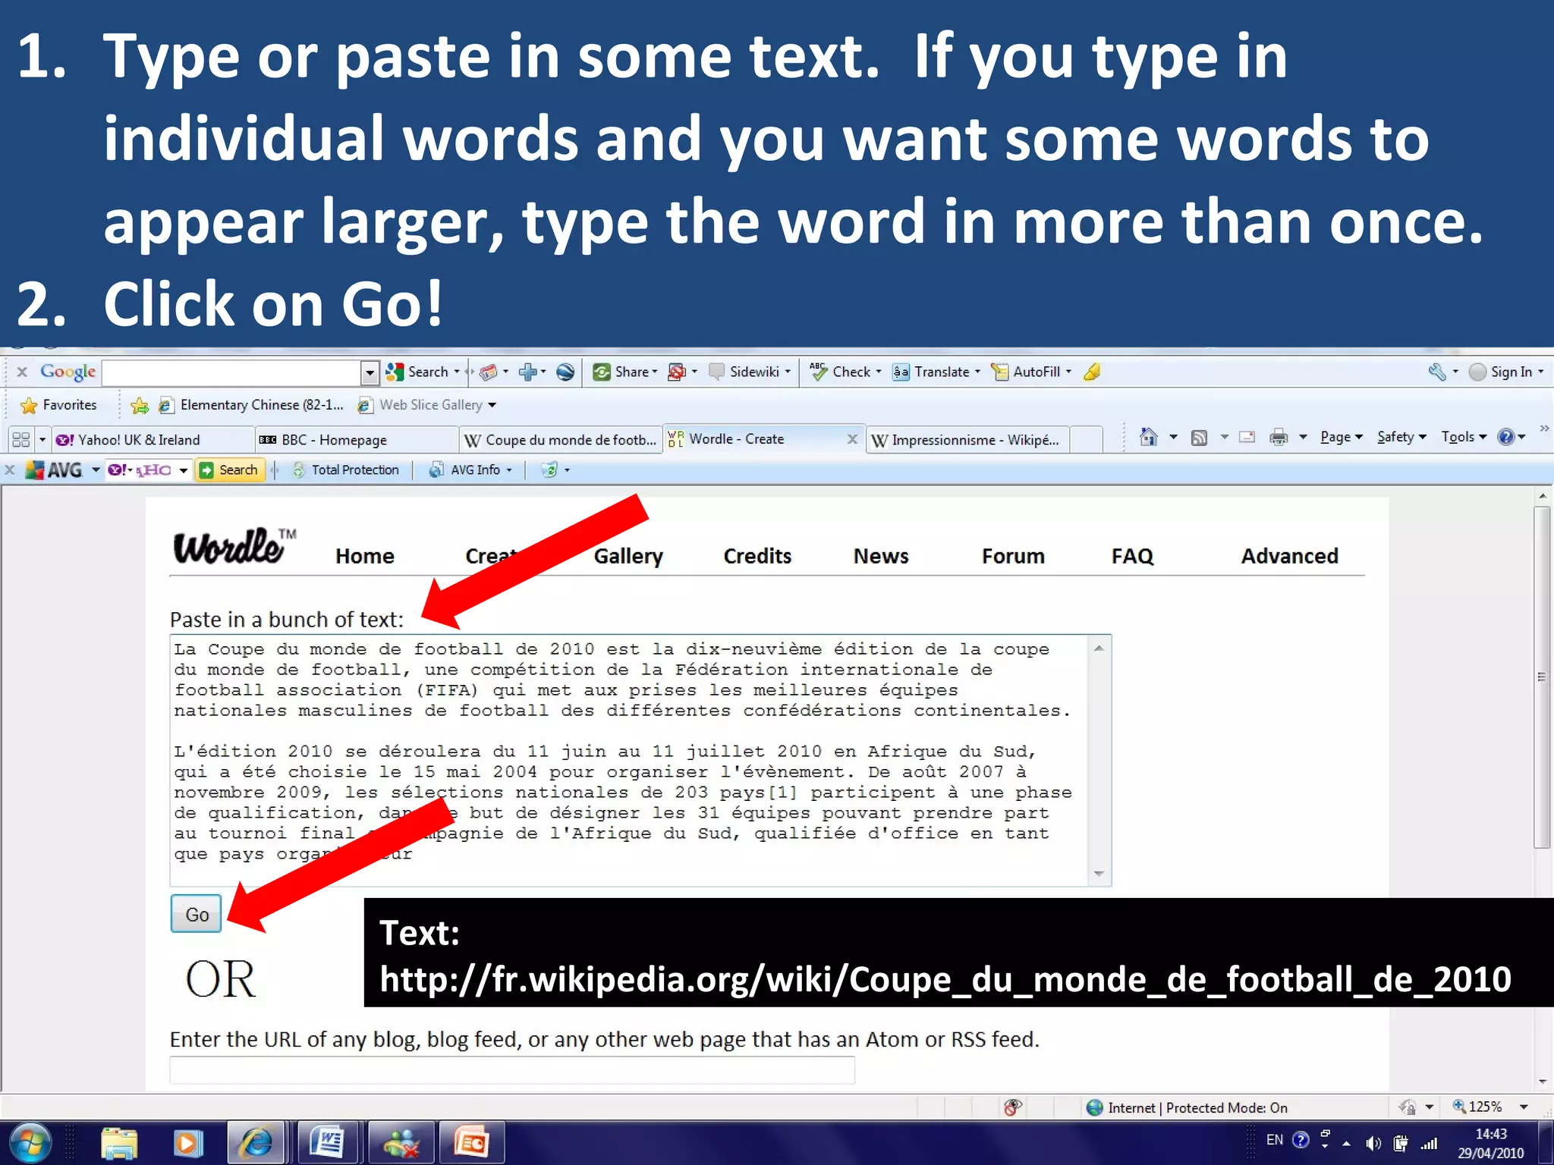Screen dimensions: 1554x1165
Task: Open the Page menu dropdown
Action: point(1341,437)
